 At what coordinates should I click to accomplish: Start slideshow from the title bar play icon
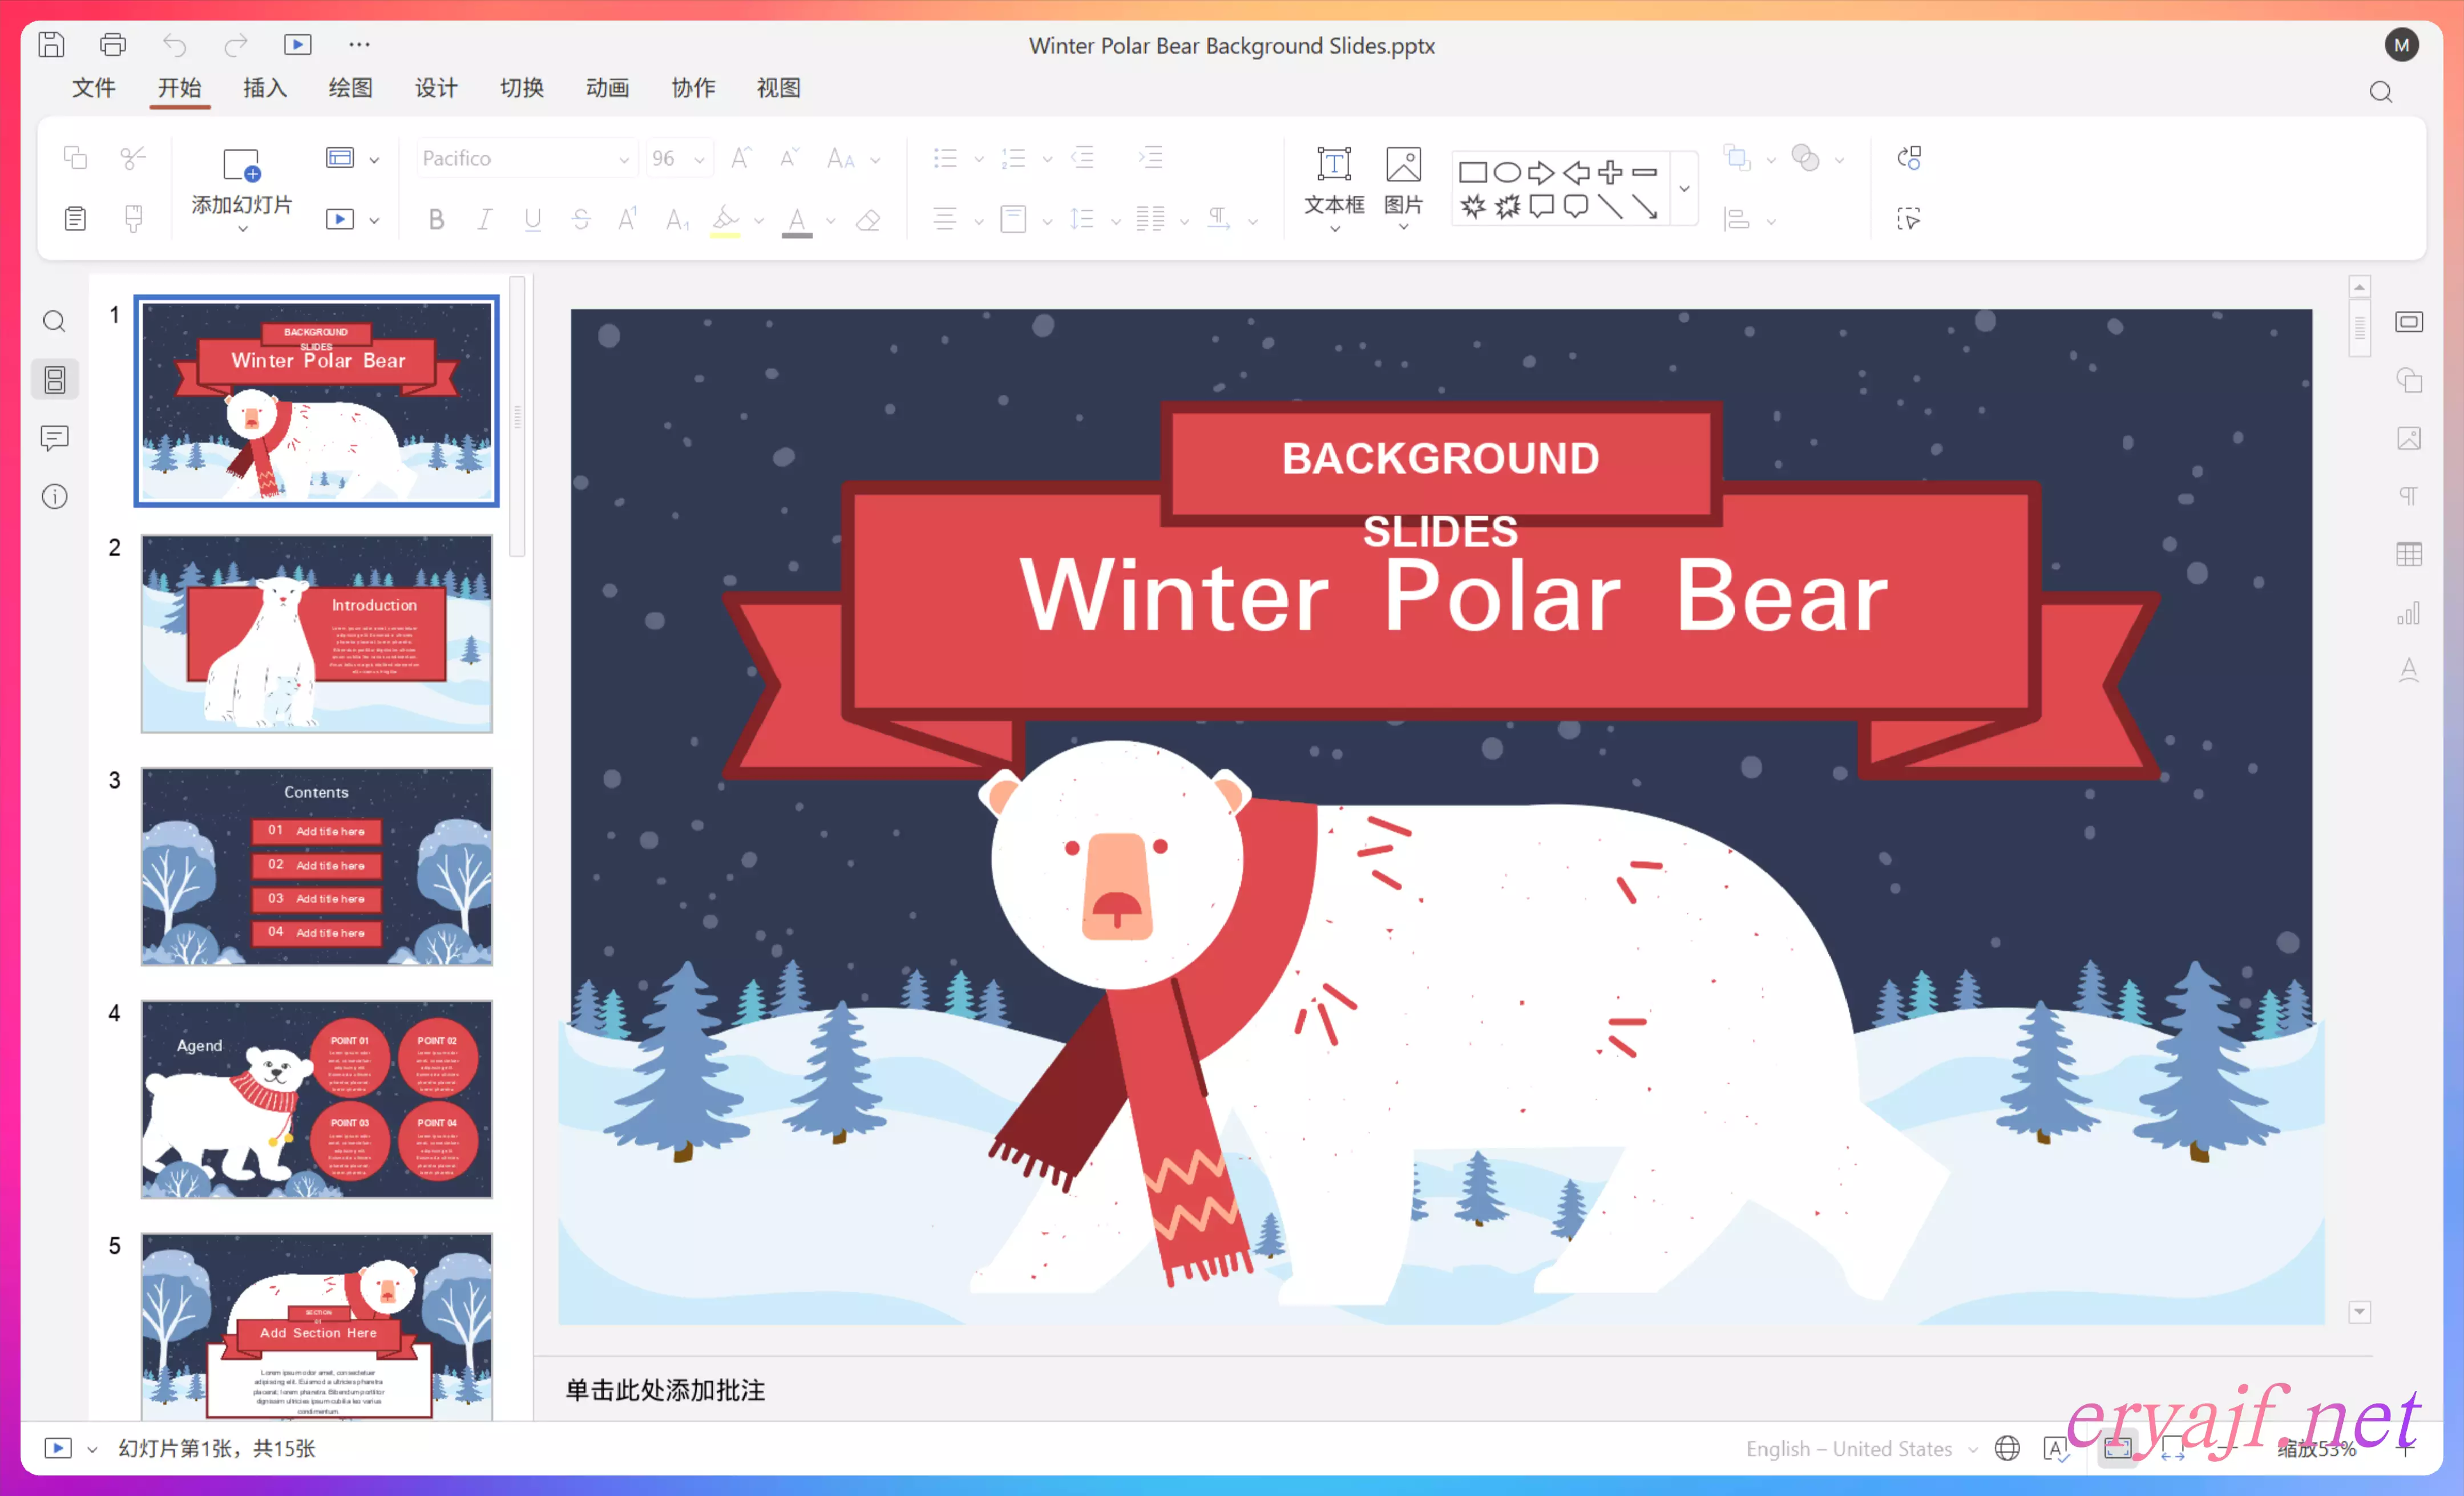pos(298,45)
